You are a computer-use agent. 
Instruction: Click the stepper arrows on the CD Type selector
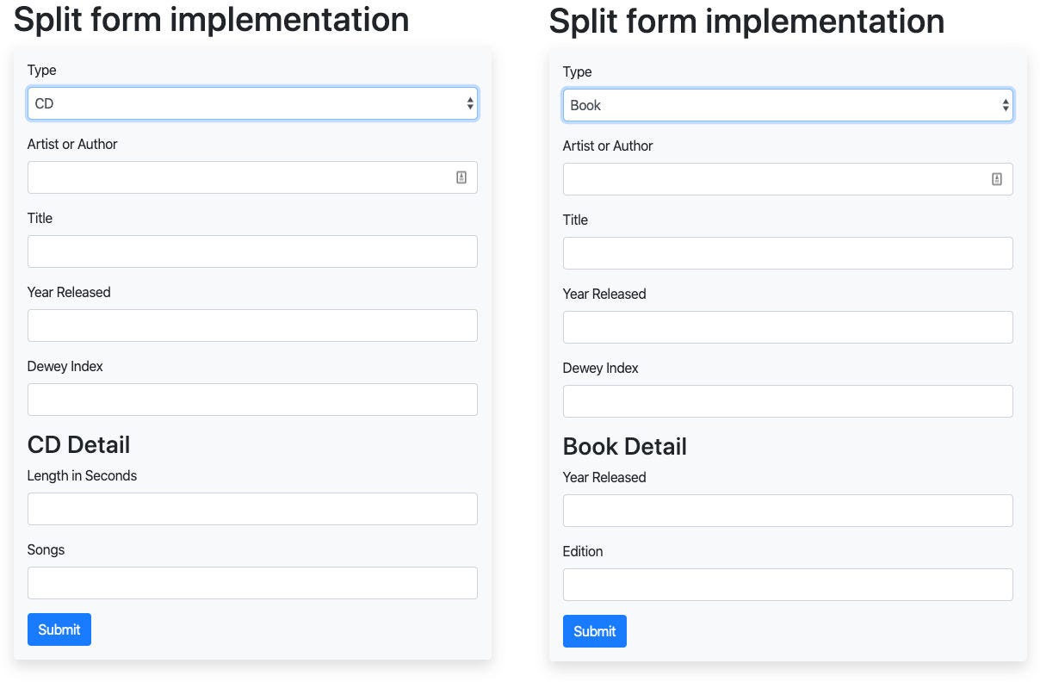coord(470,102)
